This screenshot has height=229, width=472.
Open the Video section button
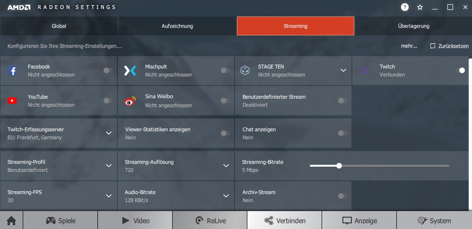[135, 221]
